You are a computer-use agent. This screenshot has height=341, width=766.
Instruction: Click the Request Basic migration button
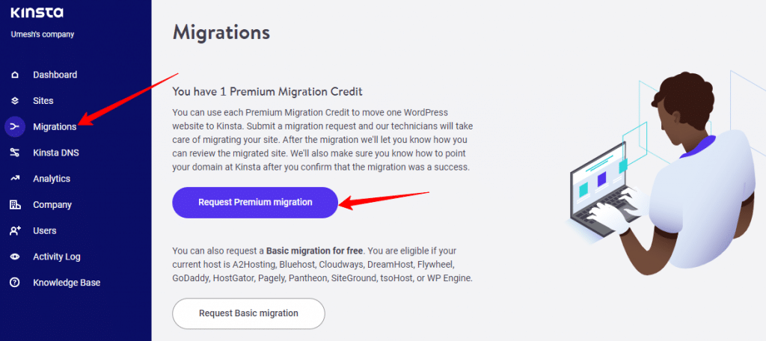coord(248,313)
